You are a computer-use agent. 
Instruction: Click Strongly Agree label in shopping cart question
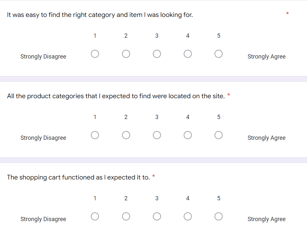(266, 219)
